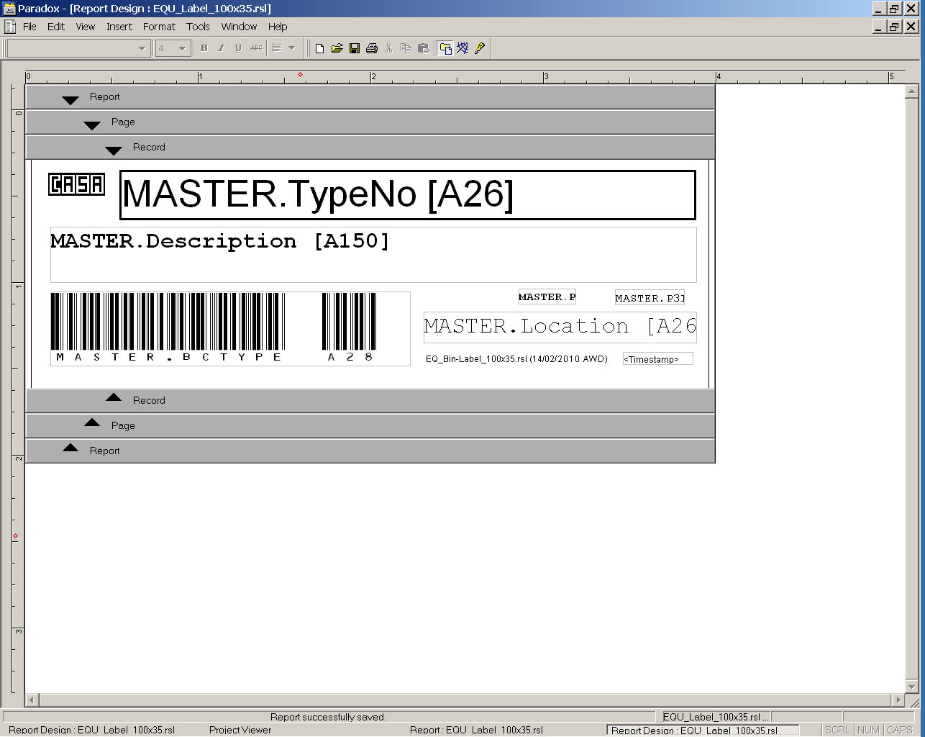Open the Edit menu
Viewport: 925px width, 737px height.
pos(56,27)
